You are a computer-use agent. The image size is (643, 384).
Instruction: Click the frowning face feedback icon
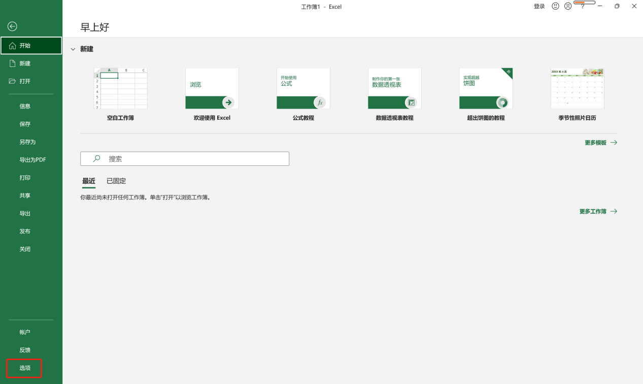pos(567,6)
